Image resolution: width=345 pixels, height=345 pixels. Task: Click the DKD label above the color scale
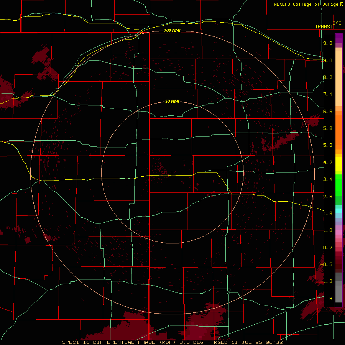pyautogui.click(x=337, y=23)
